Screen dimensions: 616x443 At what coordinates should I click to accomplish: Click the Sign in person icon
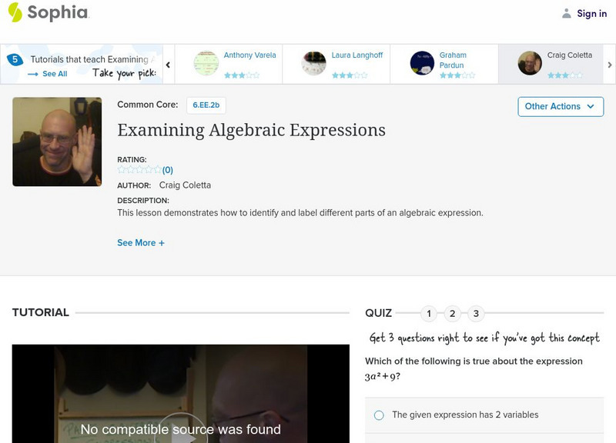tap(567, 13)
